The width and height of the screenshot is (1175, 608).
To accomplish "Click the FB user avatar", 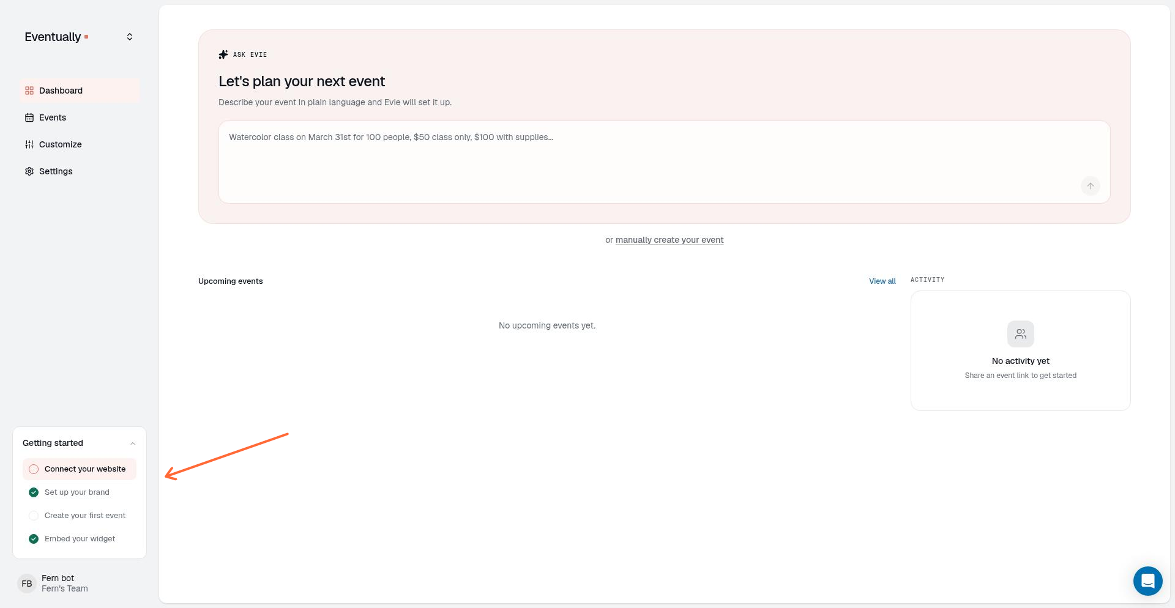I will coord(27,584).
